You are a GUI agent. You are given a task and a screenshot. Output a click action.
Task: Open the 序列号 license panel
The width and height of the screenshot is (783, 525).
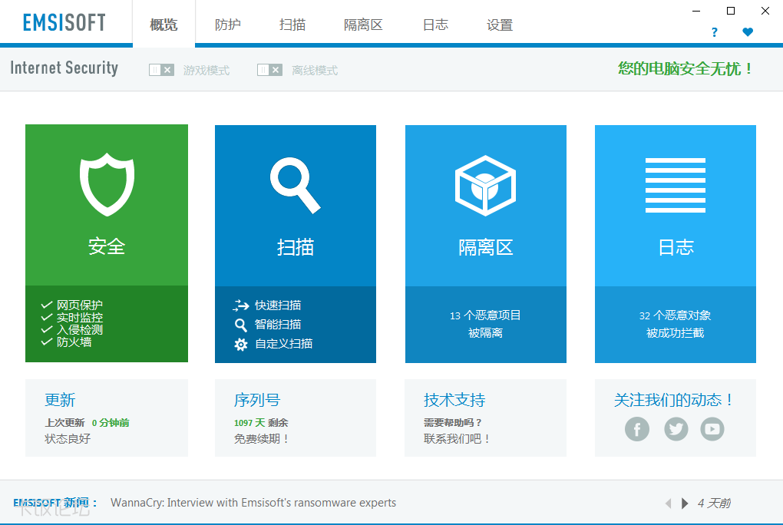[296, 418]
